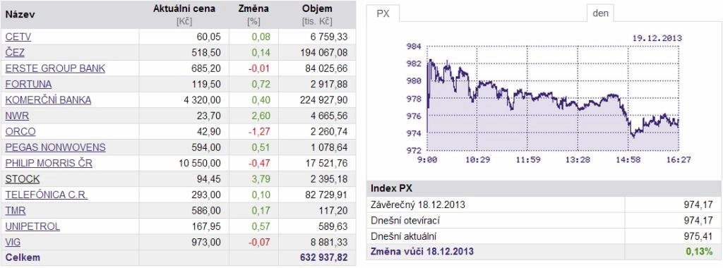Open the UNIPETROL stock link
This screenshot has width=723, height=268.
pyautogui.click(x=32, y=226)
